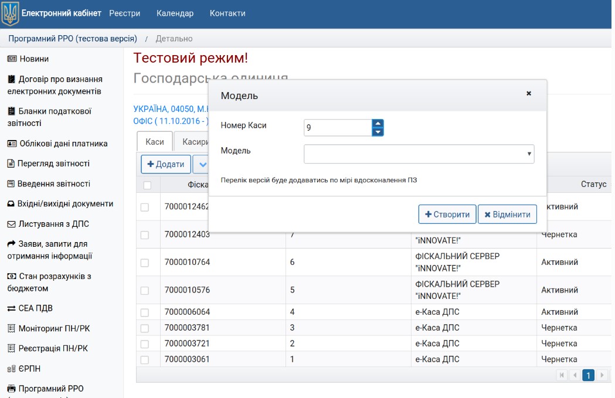Click the arrow icon for Заяви, запити
615x398 pixels.
coord(12,244)
